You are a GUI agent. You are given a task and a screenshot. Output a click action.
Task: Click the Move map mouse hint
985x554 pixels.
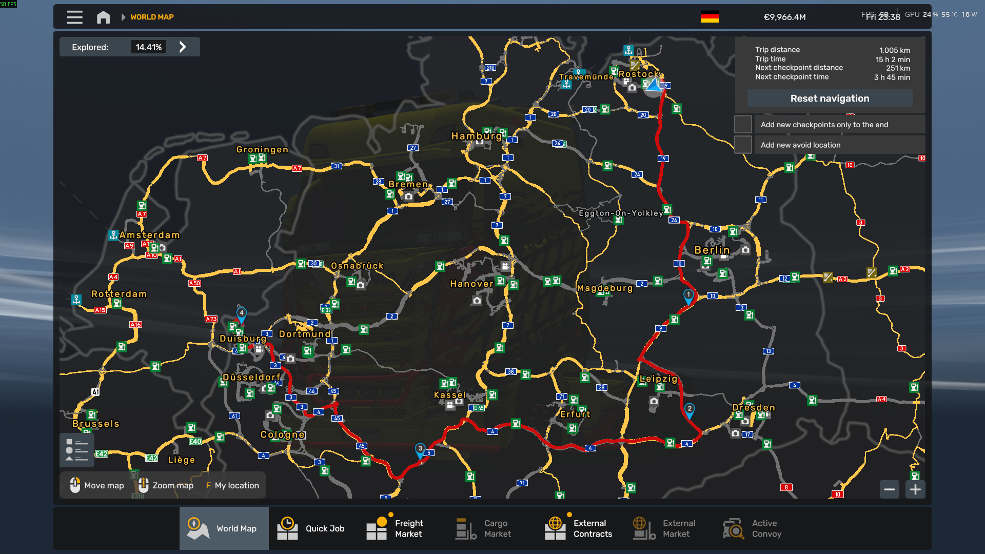(x=97, y=485)
